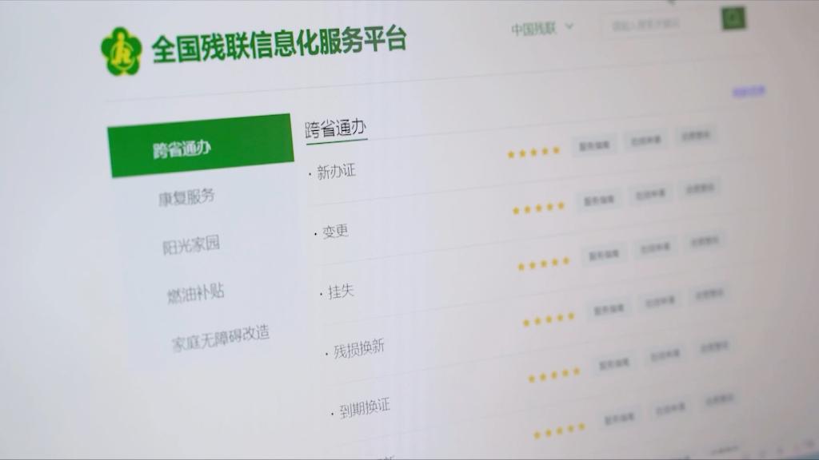
Task: Open the 残损换新 service item
Action: (358, 349)
